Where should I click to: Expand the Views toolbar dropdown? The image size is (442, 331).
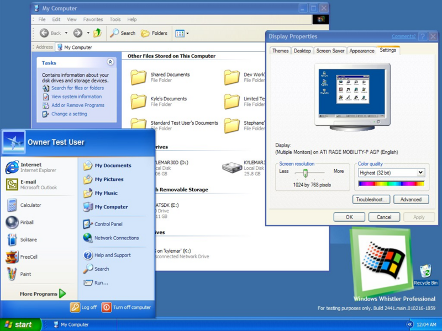(182, 34)
